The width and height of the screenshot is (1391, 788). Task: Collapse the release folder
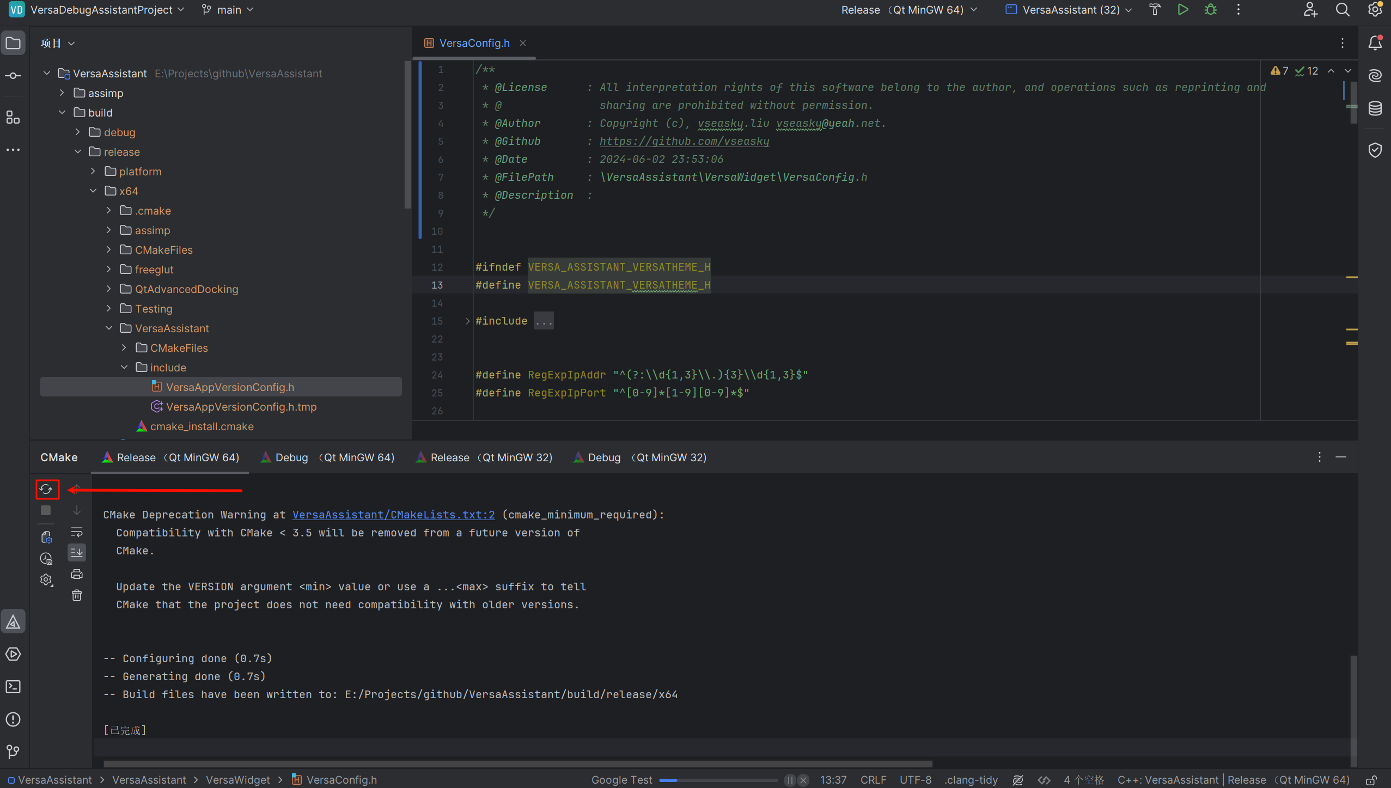click(x=77, y=152)
